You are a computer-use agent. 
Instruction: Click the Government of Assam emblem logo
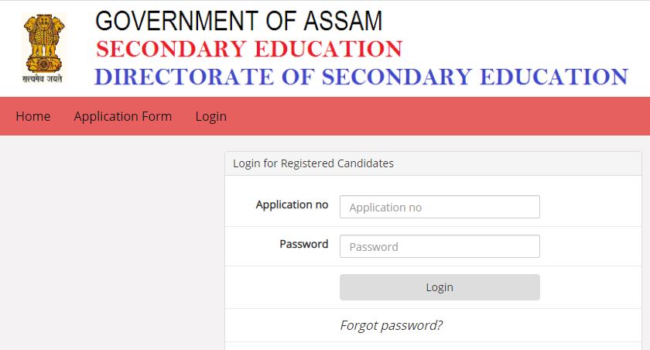[x=43, y=41]
